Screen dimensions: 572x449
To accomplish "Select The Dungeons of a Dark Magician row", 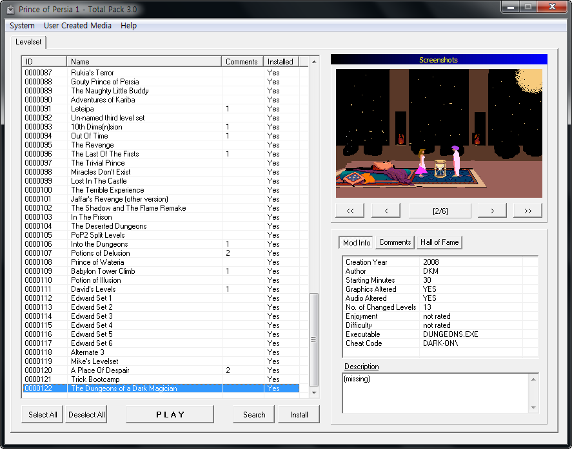I will click(x=161, y=388).
